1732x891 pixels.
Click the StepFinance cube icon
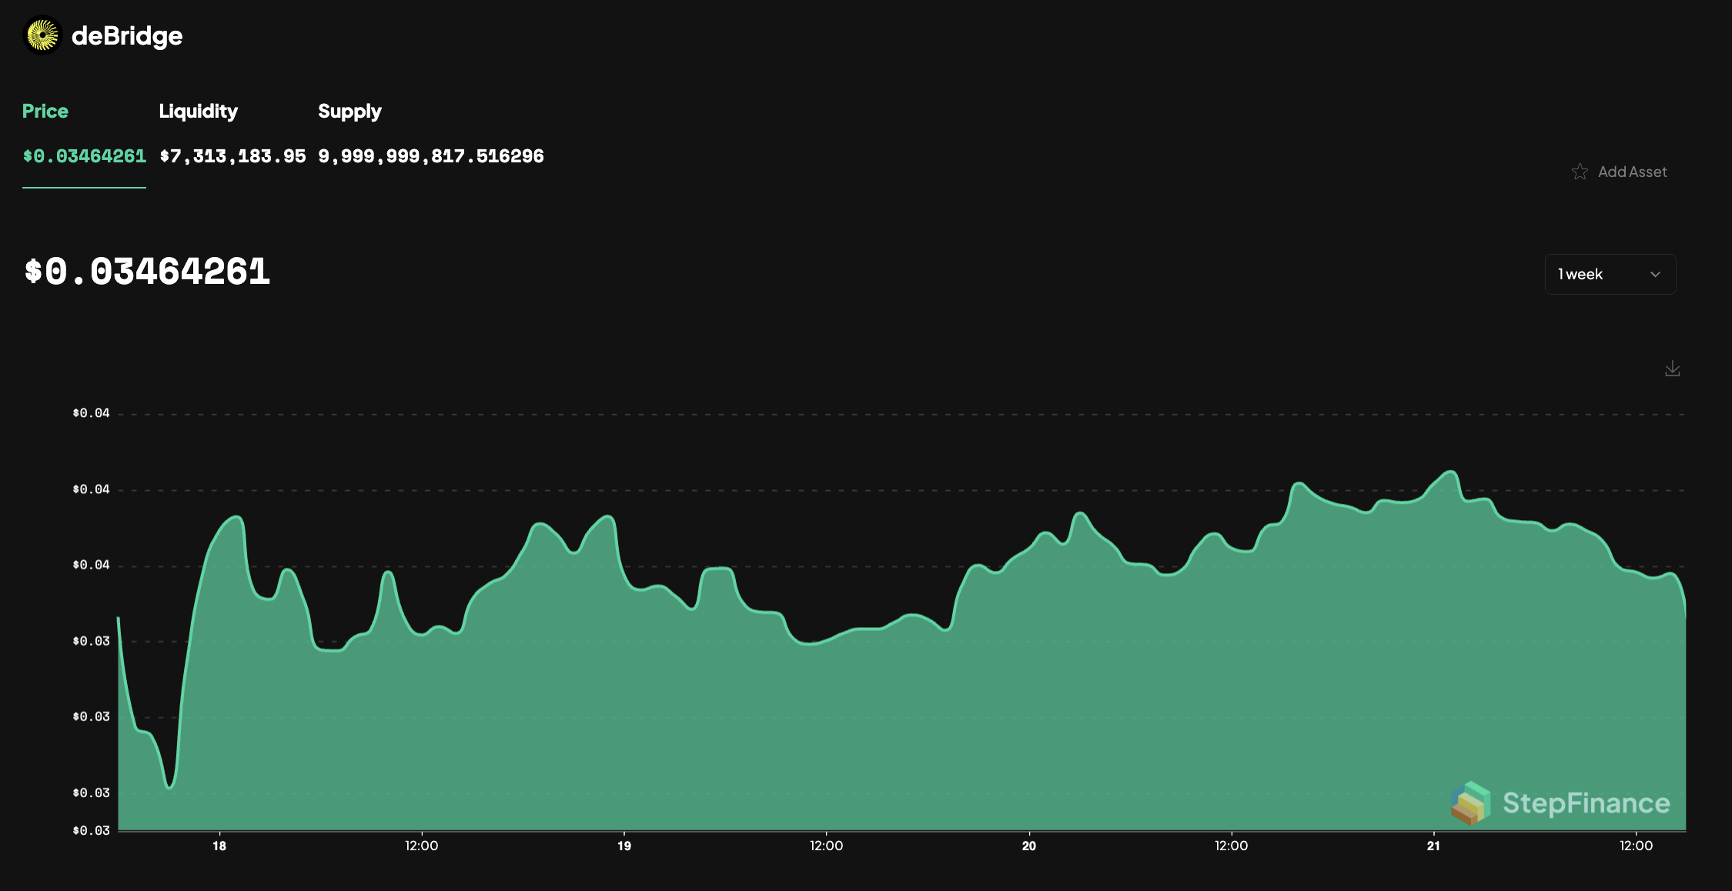pos(1470,803)
